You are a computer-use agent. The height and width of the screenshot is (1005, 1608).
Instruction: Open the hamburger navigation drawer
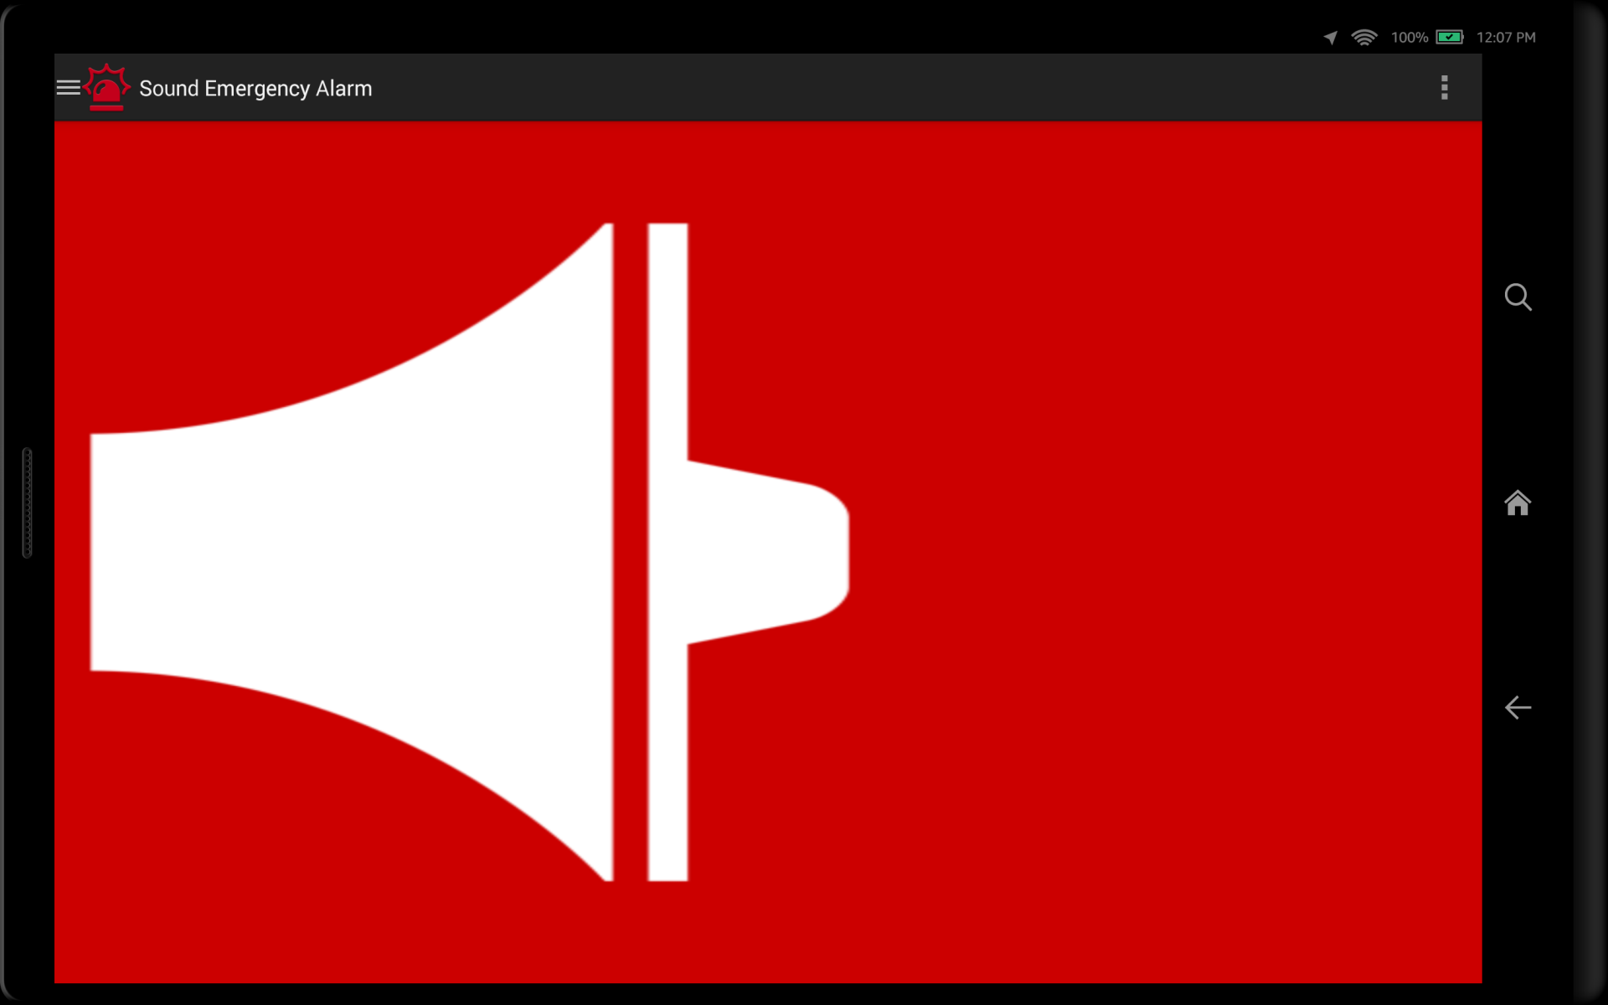click(x=69, y=88)
